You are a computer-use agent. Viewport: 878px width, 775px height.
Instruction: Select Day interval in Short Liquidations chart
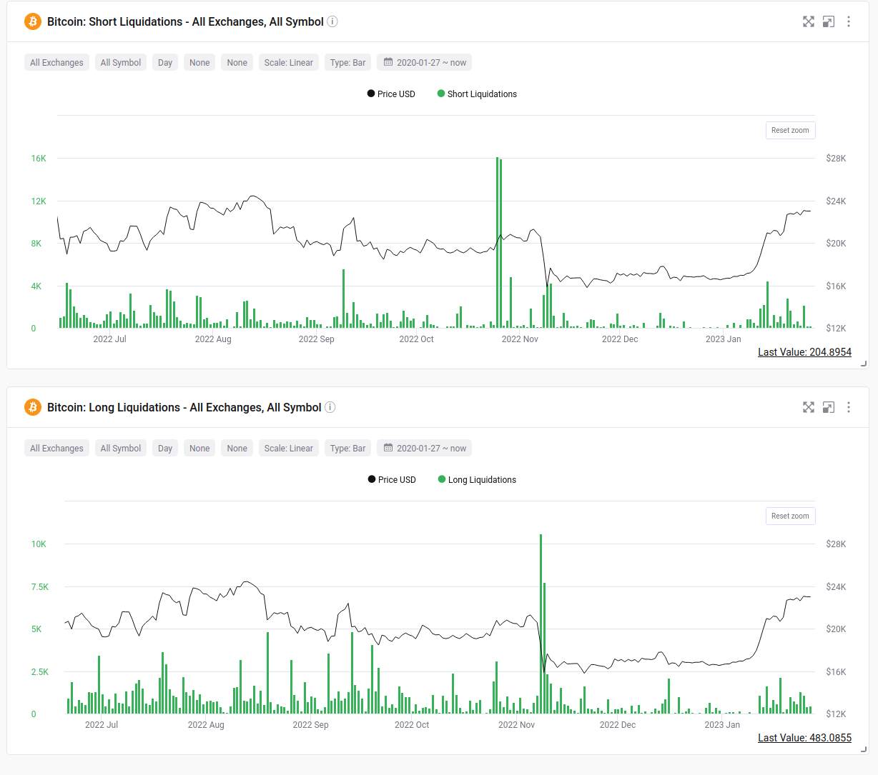point(165,63)
